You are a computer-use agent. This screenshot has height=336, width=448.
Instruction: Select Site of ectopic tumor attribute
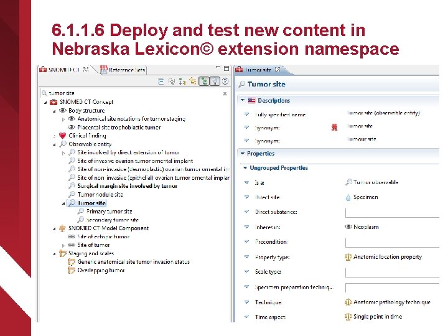pos(103,236)
